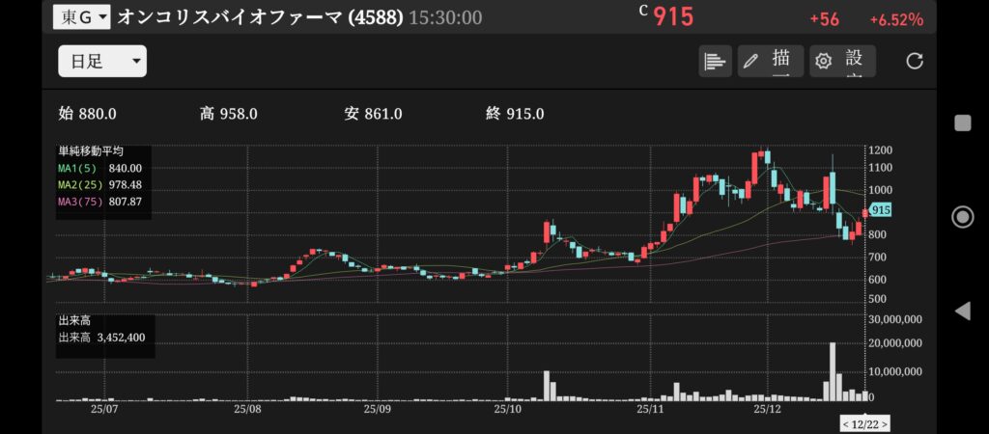This screenshot has width=989, height=434.
Task: Click the left arrow on the 12/22 date label
Action: pyautogui.click(x=845, y=423)
